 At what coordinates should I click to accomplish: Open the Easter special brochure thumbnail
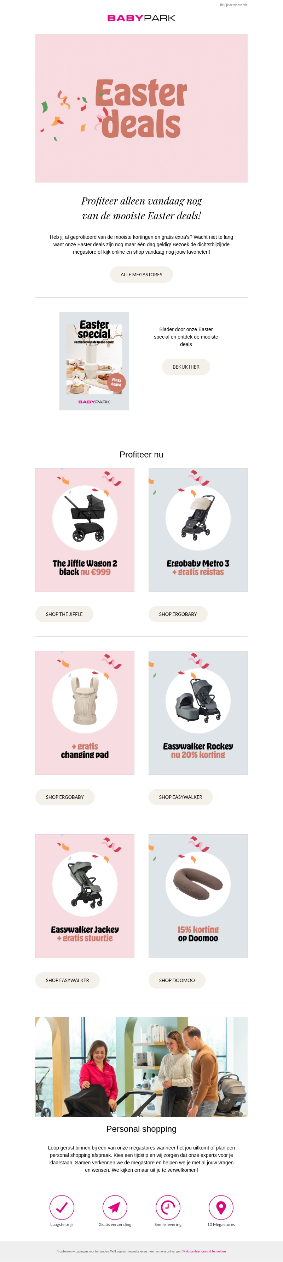point(94,361)
